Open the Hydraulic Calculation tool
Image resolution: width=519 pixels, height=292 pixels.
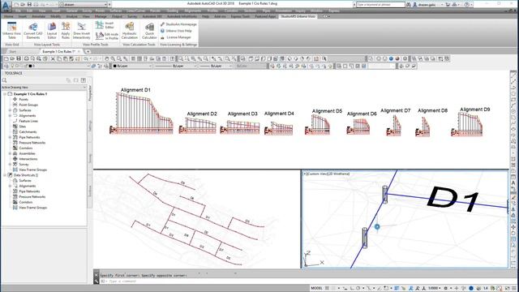pos(130,31)
